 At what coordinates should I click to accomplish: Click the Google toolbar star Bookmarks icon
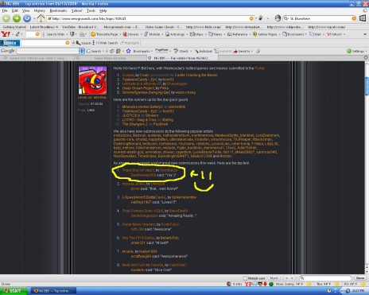coord(129,51)
